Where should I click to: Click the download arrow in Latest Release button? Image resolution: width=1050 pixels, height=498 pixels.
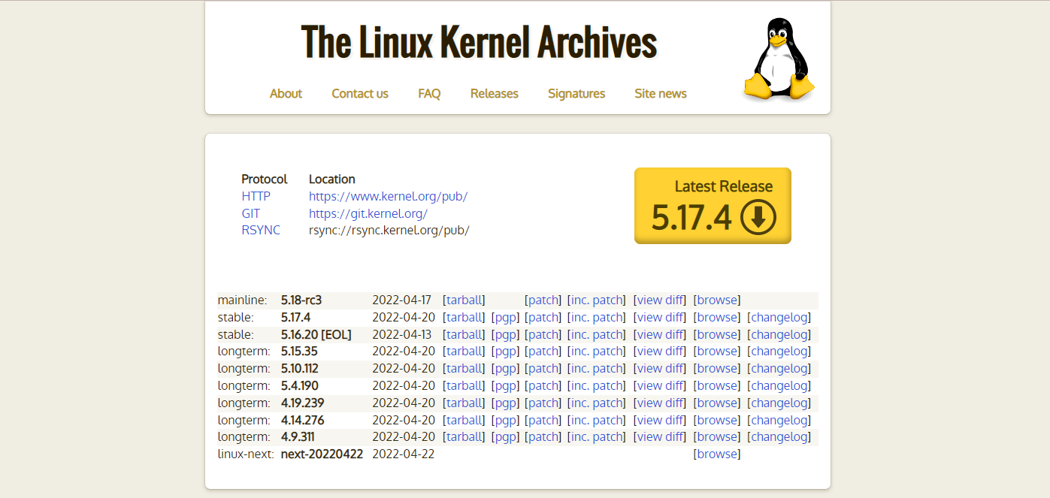tap(758, 216)
